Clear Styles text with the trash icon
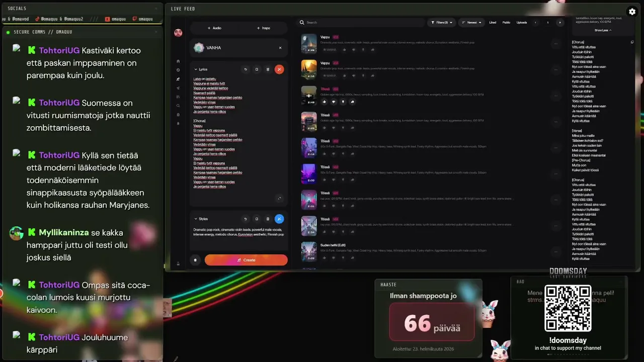Screen dimensions: 644x362 (x=268, y=219)
